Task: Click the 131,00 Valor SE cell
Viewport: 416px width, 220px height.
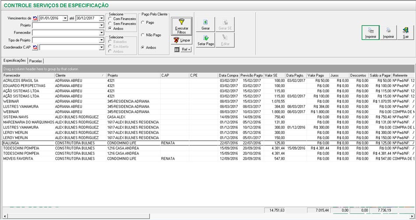Action: pos(274,122)
